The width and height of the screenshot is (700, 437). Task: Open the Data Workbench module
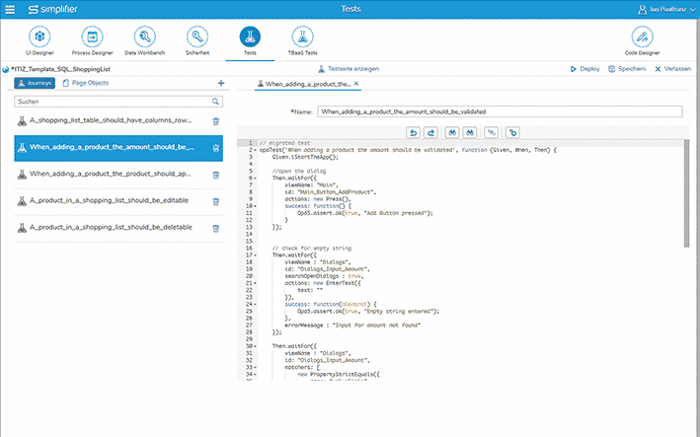pos(145,41)
